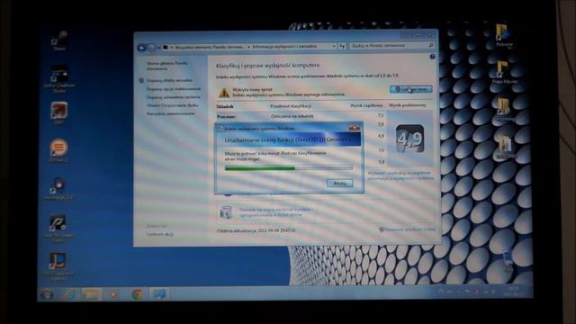
Task: Expand the breadcrumb arrow after Wszystkie elementy
Action: click(248, 47)
